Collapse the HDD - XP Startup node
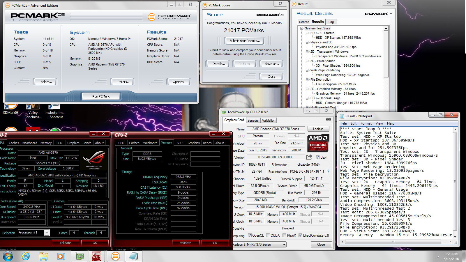 click(x=307, y=33)
